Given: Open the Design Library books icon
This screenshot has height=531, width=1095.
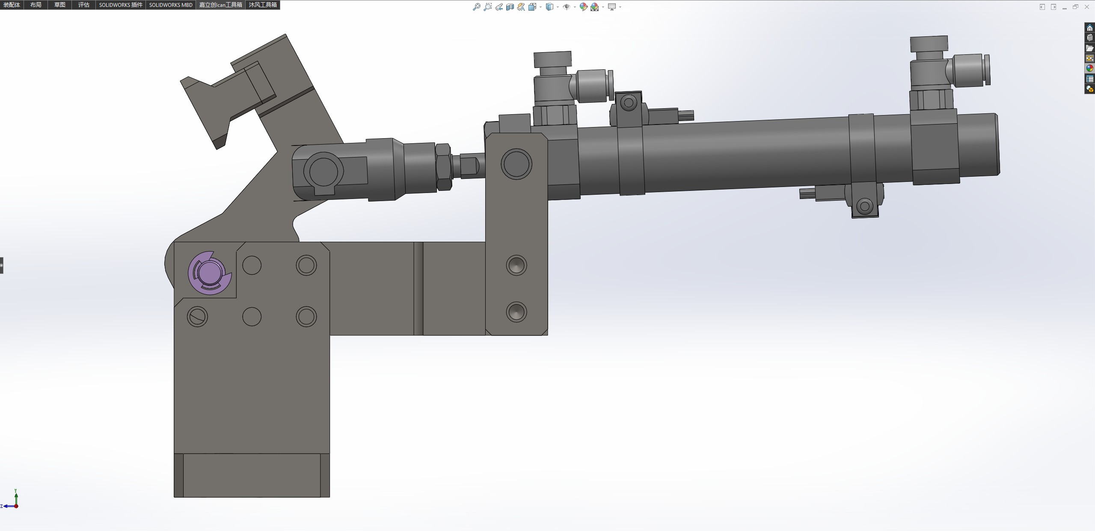Looking at the screenshot, I should pyautogui.click(x=1089, y=38).
